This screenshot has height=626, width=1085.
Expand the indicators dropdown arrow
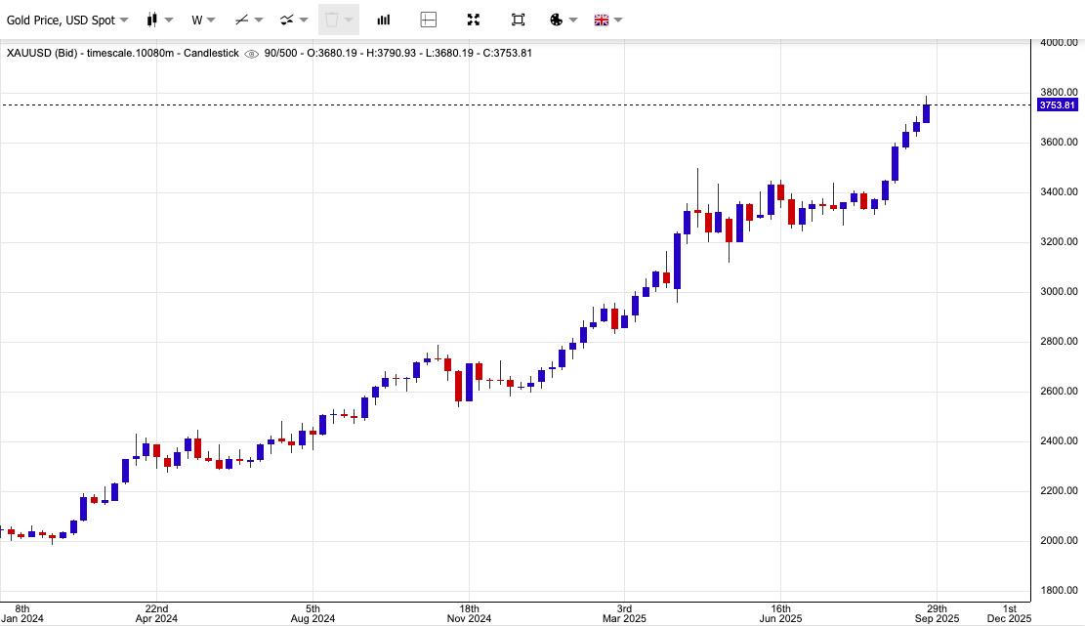click(x=304, y=21)
